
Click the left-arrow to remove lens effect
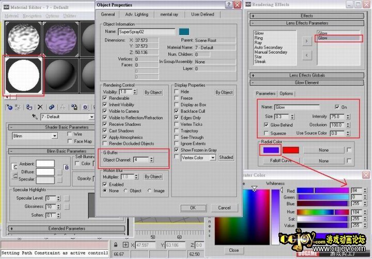(307, 55)
